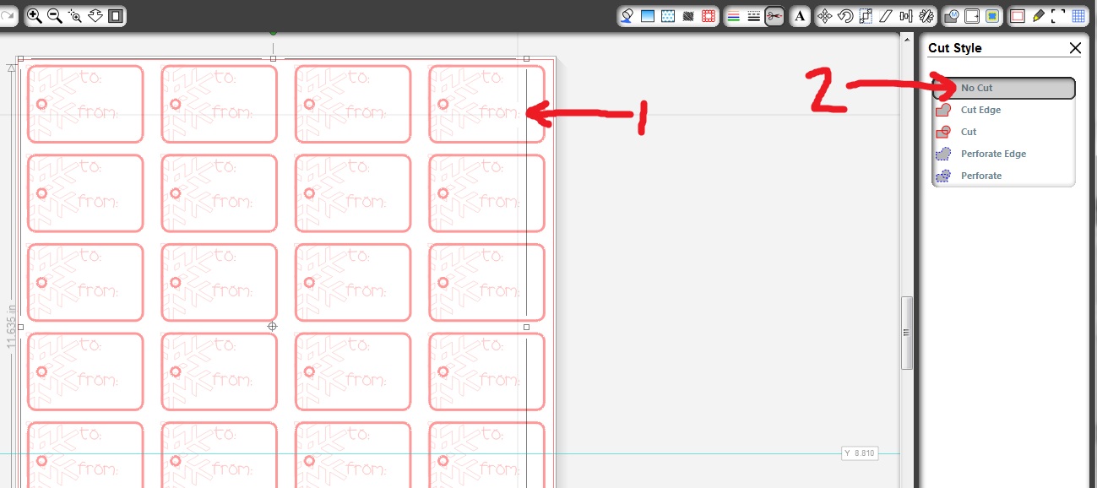The image size is (1097, 488).
Task: Open the Registration Marks corner-brackets icon
Action: click(1058, 15)
